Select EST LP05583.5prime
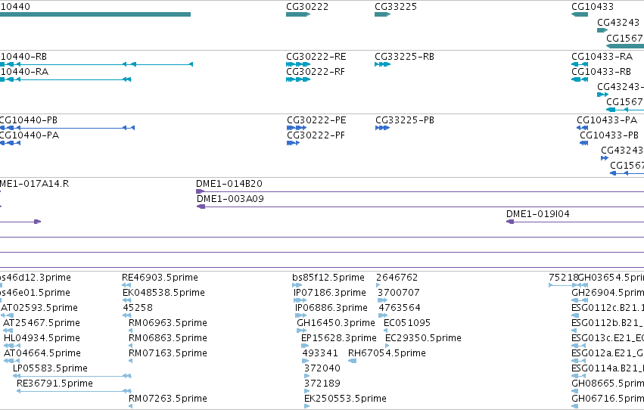 point(50,369)
